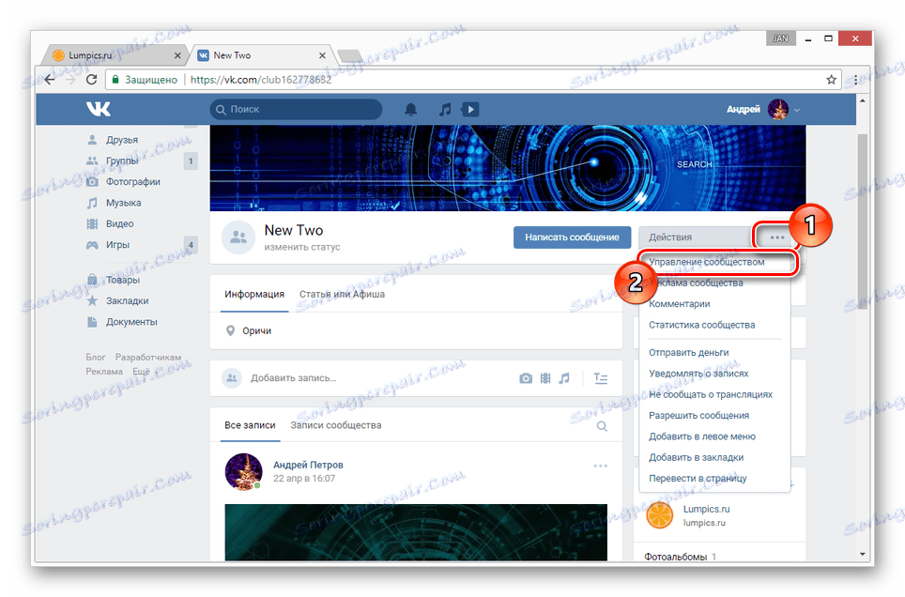Switch to the Все записи tab
This screenshot has height=597, width=905.
point(250,425)
